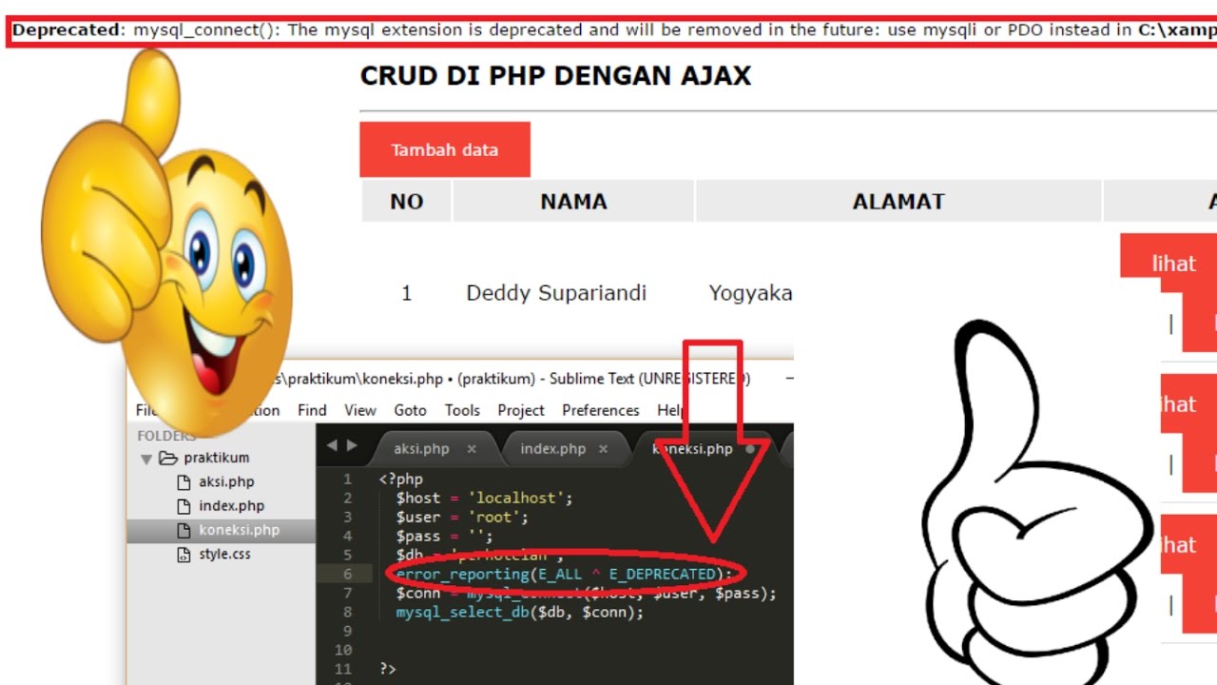Click the mysql_select_db($db, $conn) line
Image resolution: width=1217 pixels, height=685 pixels.
[x=520, y=612]
